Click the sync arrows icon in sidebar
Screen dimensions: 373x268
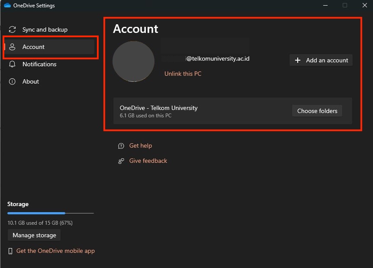point(13,29)
